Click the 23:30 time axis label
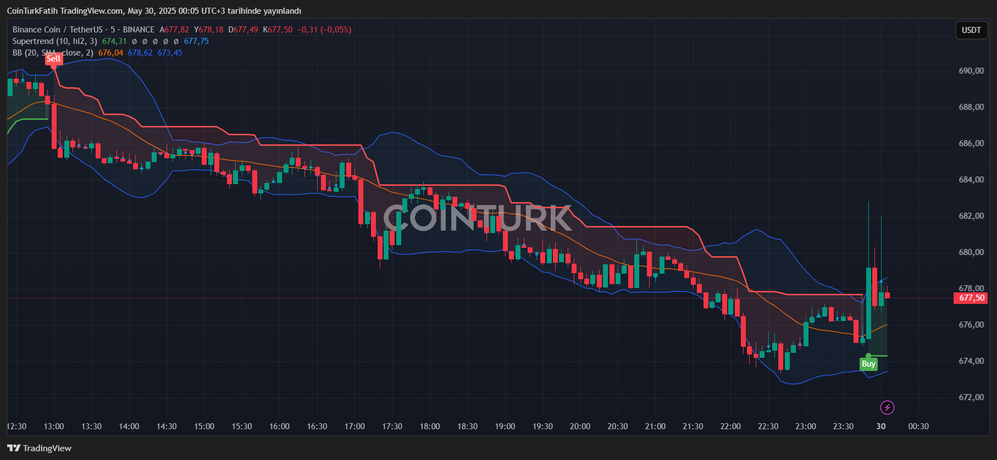 [843, 426]
